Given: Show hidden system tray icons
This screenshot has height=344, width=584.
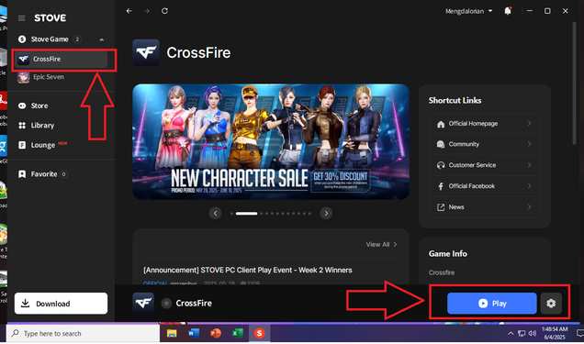Looking at the screenshot, I should pos(511,333).
